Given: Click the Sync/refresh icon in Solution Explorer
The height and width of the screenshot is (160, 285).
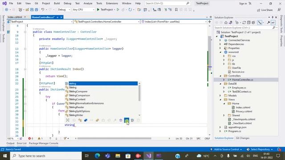Looking at the screenshot, I should click(244, 23).
